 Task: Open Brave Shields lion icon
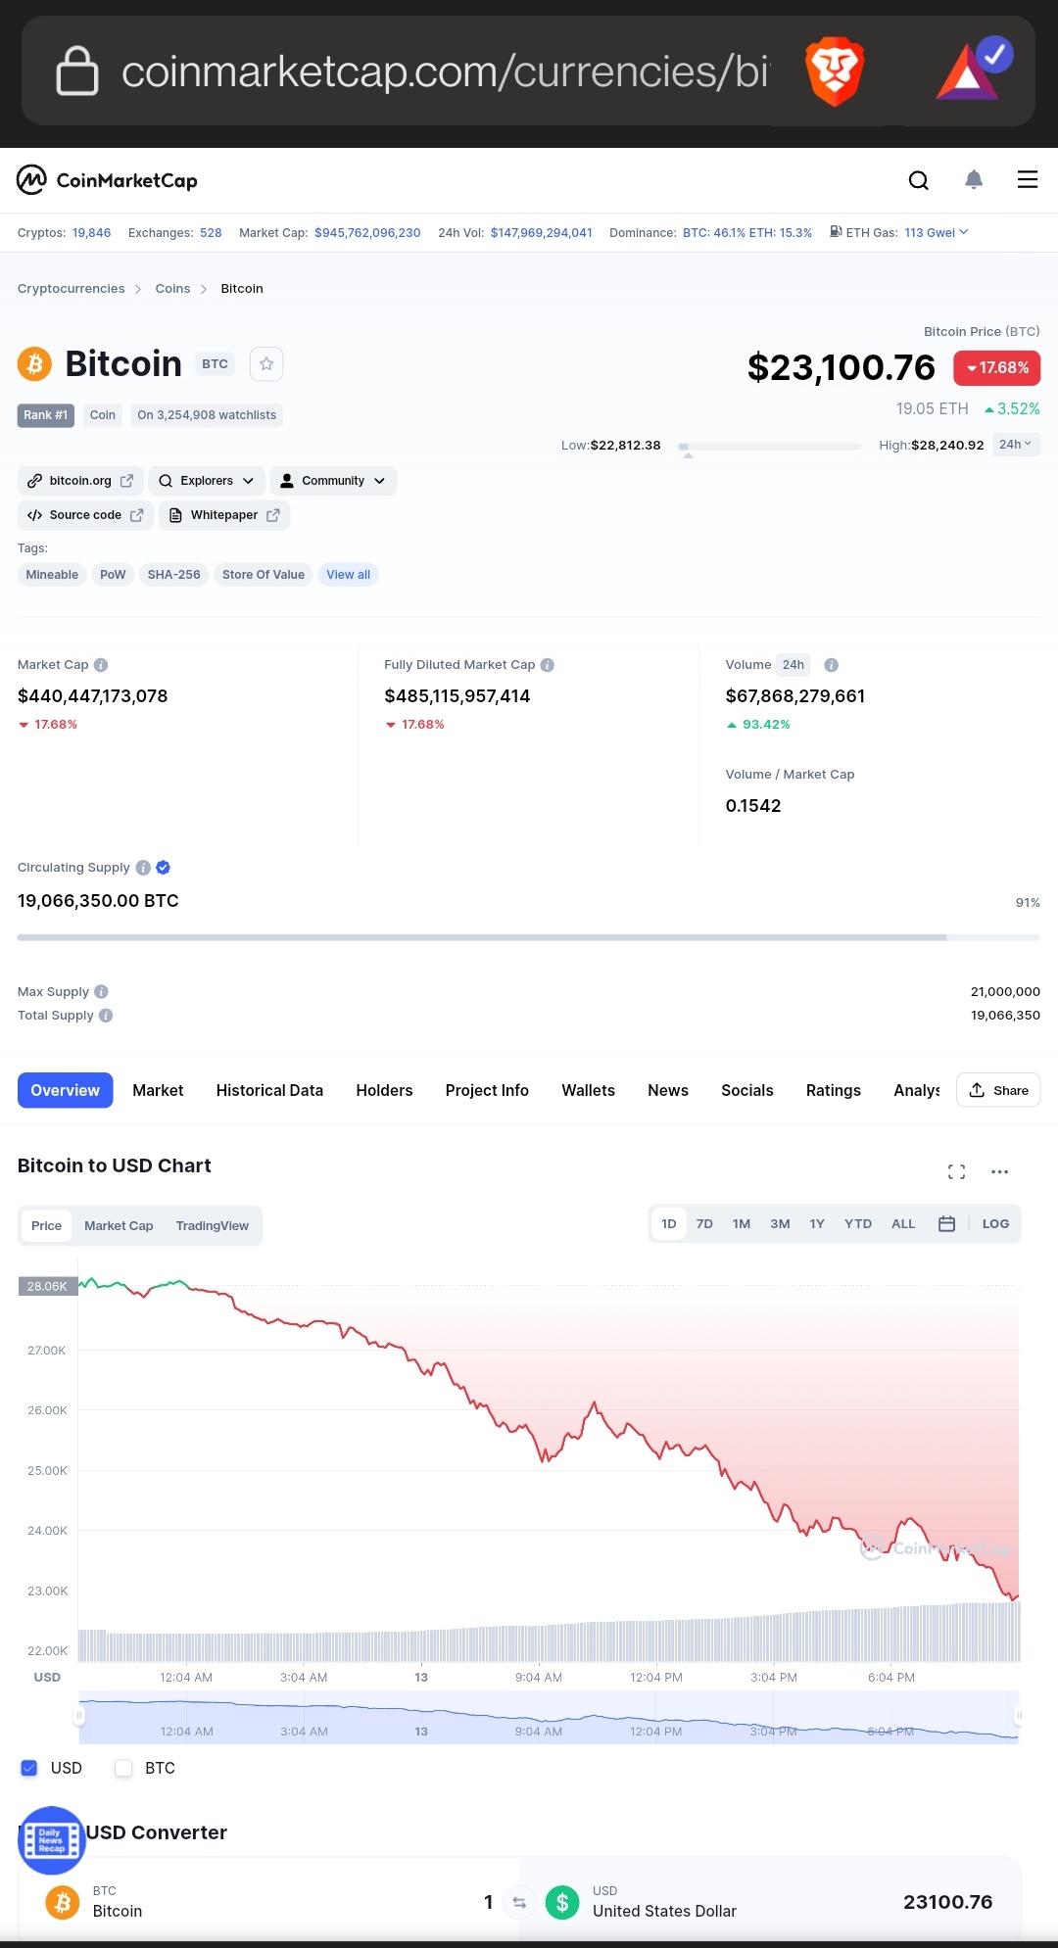(835, 71)
